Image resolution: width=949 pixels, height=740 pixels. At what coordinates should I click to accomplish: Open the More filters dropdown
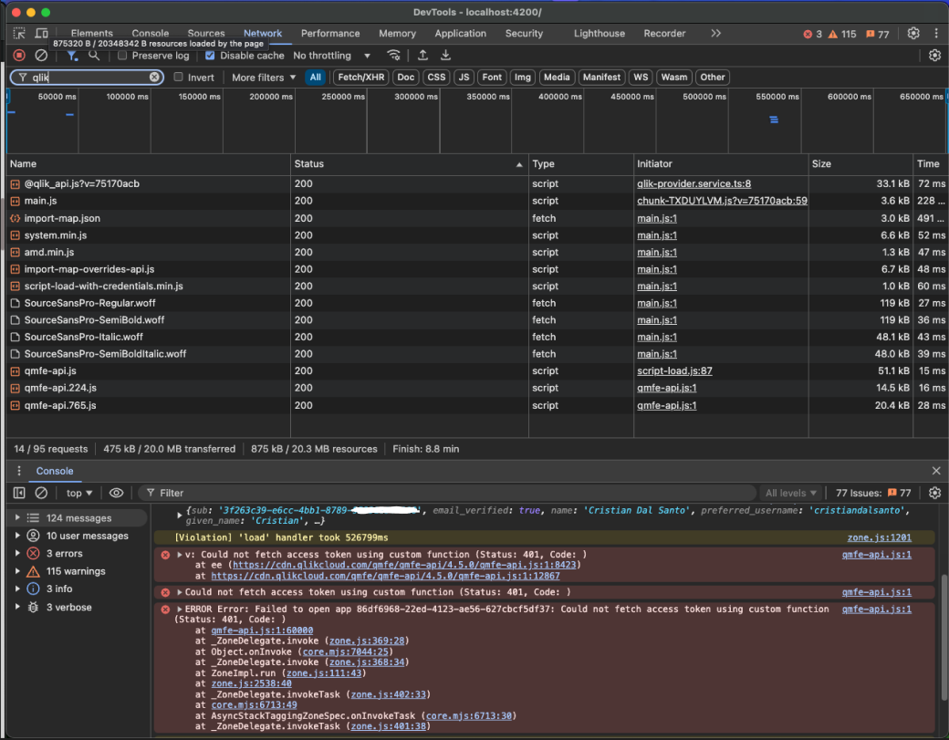(x=264, y=78)
